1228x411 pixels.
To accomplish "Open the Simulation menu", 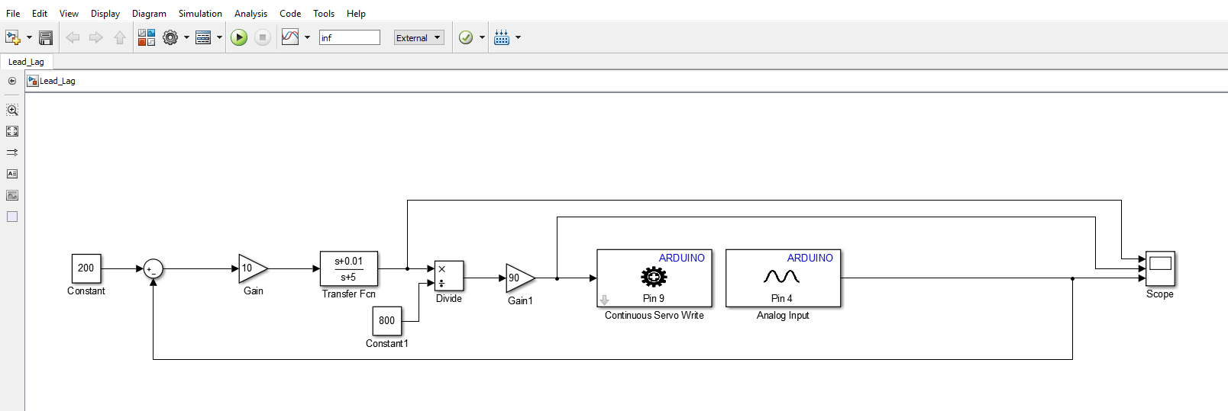I will [200, 13].
